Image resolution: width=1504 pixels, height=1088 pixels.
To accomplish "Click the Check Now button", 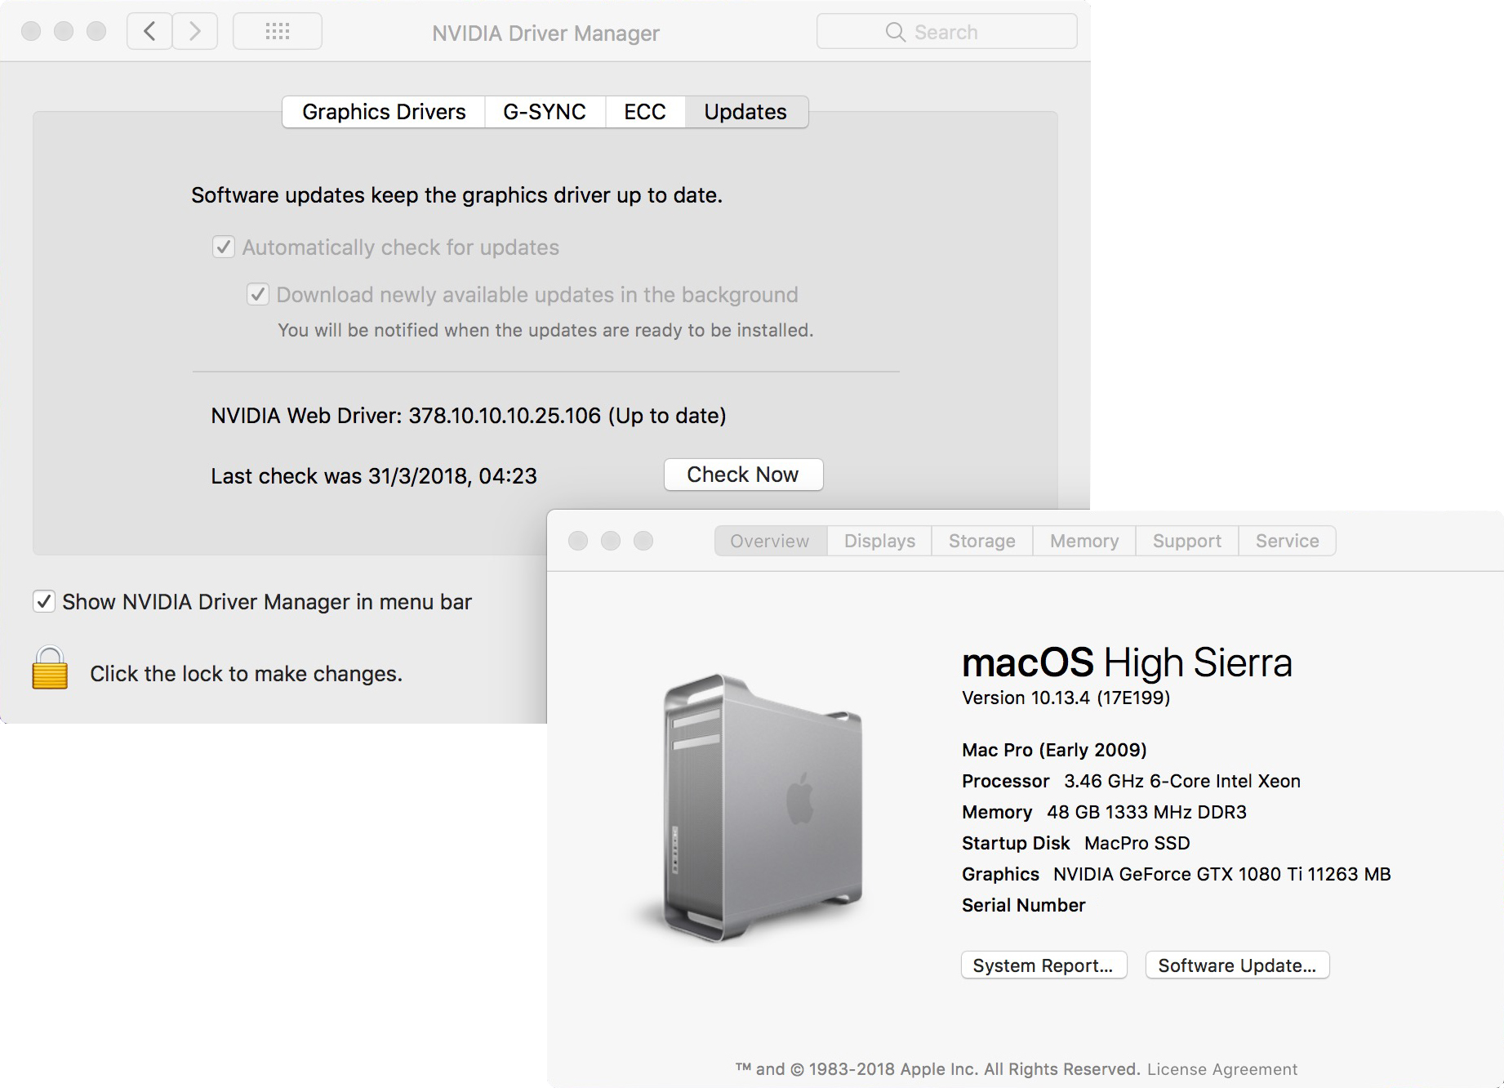I will [x=743, y=475].
